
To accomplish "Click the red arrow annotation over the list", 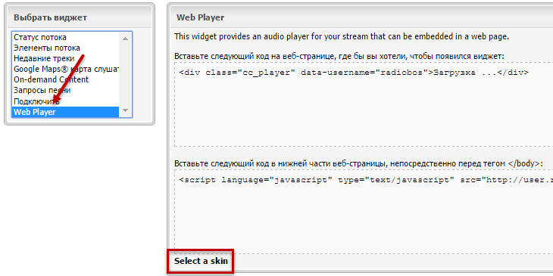I will 69,79.
